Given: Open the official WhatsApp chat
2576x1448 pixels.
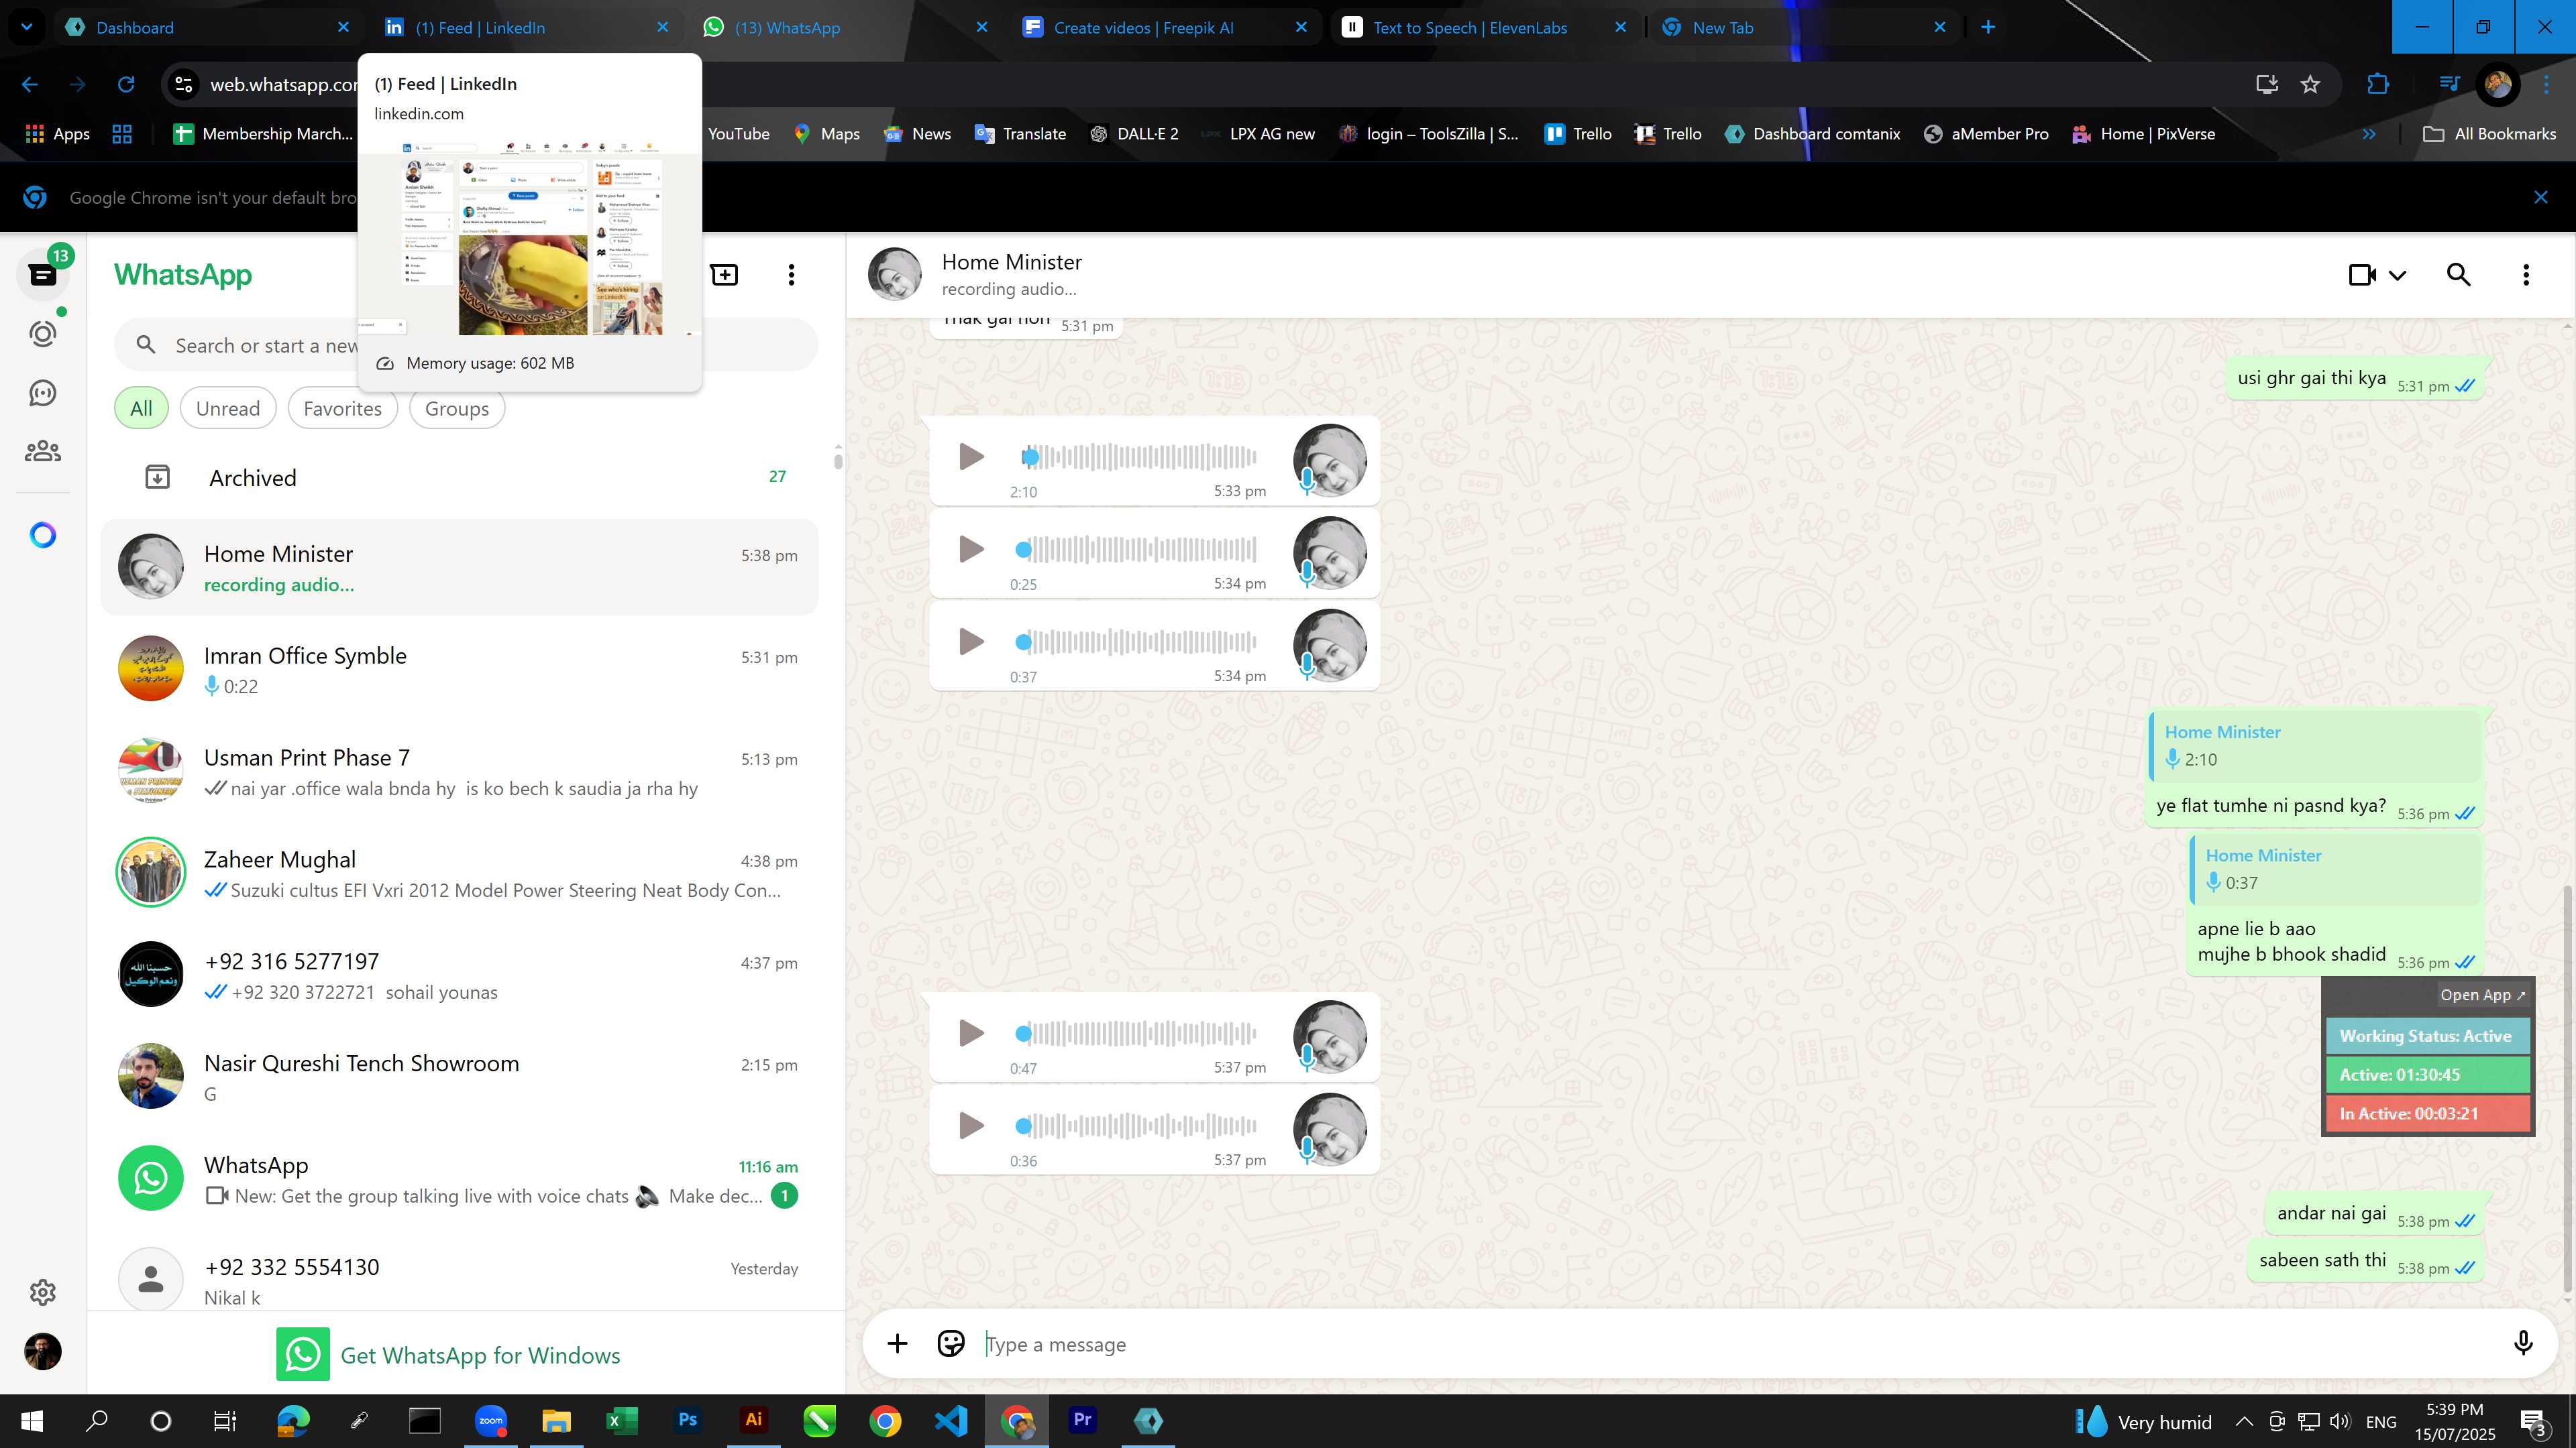Looking at the screenshot, I should click(x=460, y=1179).
